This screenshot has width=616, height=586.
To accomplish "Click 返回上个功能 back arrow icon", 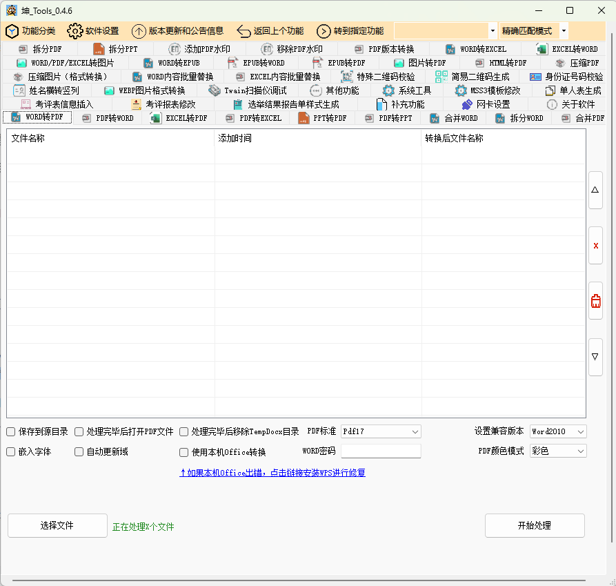I will point(244,31).
